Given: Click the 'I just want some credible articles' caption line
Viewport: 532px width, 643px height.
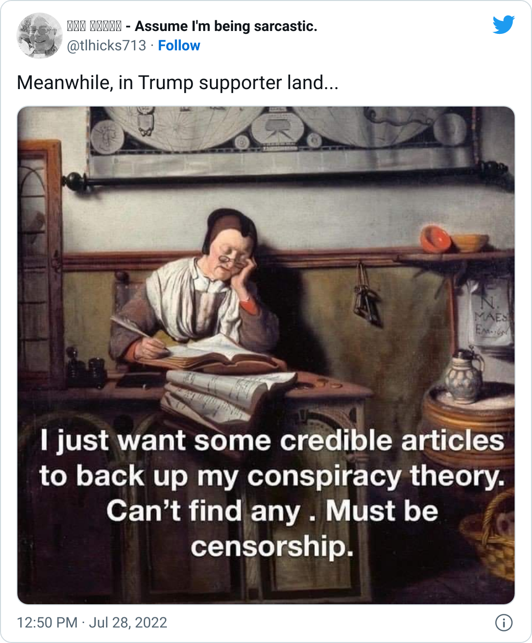Looking at the screenshot, I should (272, 442).
